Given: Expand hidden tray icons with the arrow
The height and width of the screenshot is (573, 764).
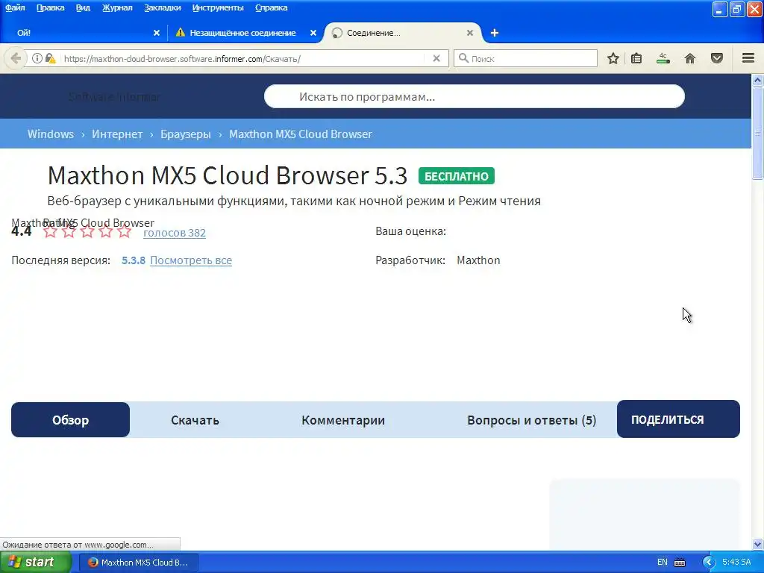Looking at the screenshot, I should (x=709, y=563).
